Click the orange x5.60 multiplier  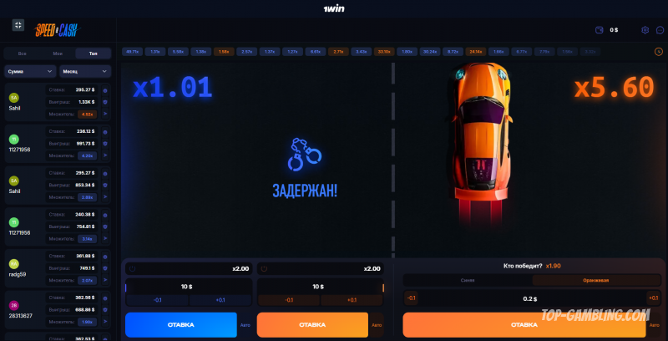(x=614, y=89)
